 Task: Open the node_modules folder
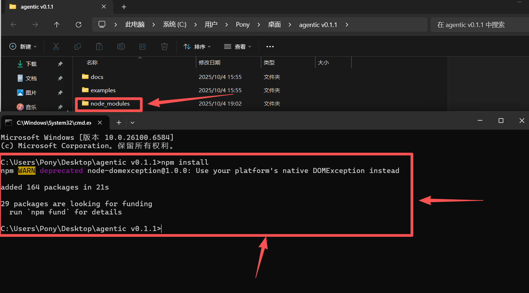point(110,104)
